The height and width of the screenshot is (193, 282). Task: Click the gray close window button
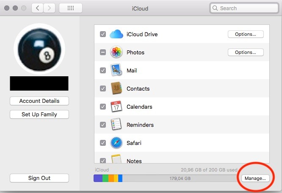coord(7,8)
